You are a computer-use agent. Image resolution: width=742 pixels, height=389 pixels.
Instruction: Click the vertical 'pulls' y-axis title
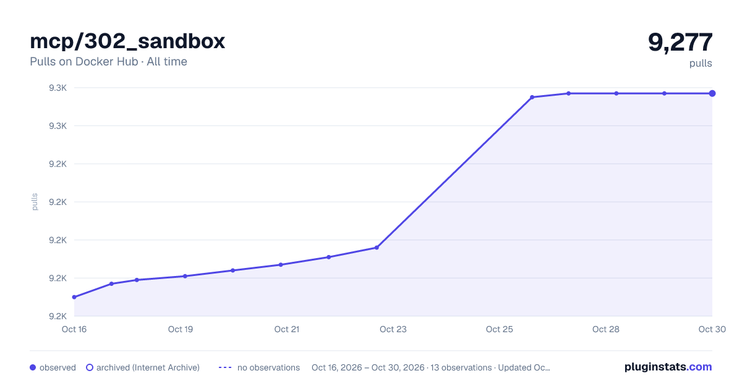pyautogui.click(x=35, y=202)
